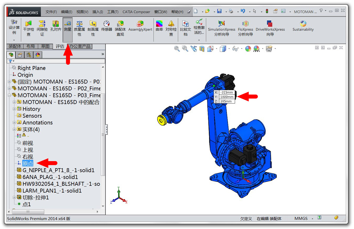Open the Options checklist icon in title toolbar
Viewport: 354px width, 229px height.
pyautogui.click(x=283, y=11)
